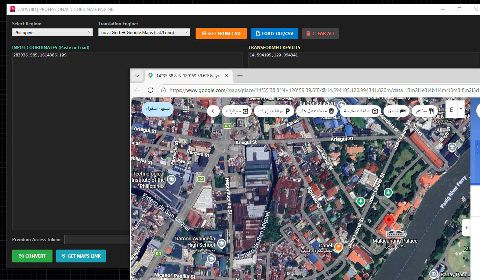This screenshot has height=280, width=480.
Task: Click the park marker near Aguado St
Action: click(361, 201)
